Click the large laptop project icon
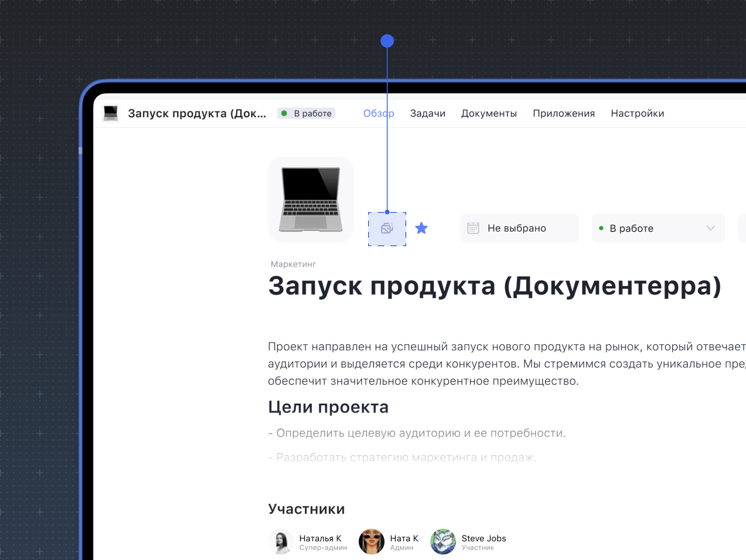 tap(310, 199)
